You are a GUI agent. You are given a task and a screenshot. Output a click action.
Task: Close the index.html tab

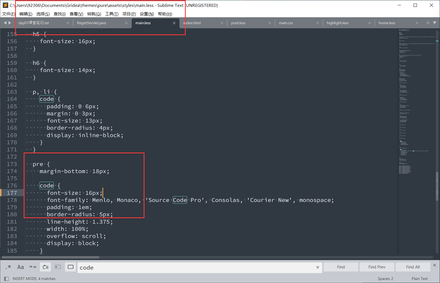point(222,23)
